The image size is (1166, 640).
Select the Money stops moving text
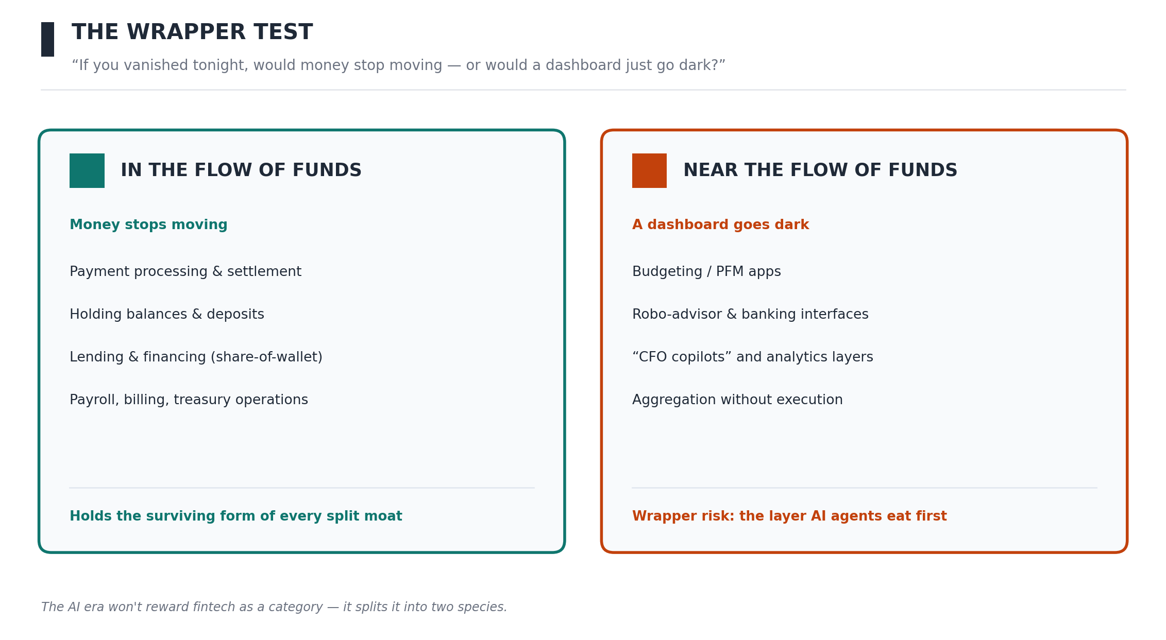pyautogui.click(x=148, y=225)
